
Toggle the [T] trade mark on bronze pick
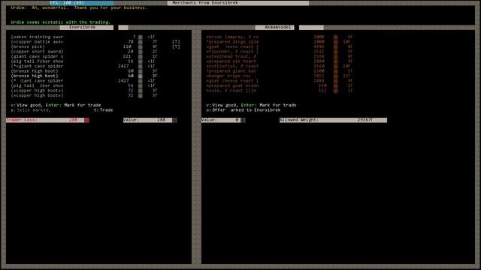pyautogui.click(x=176, y=46)
